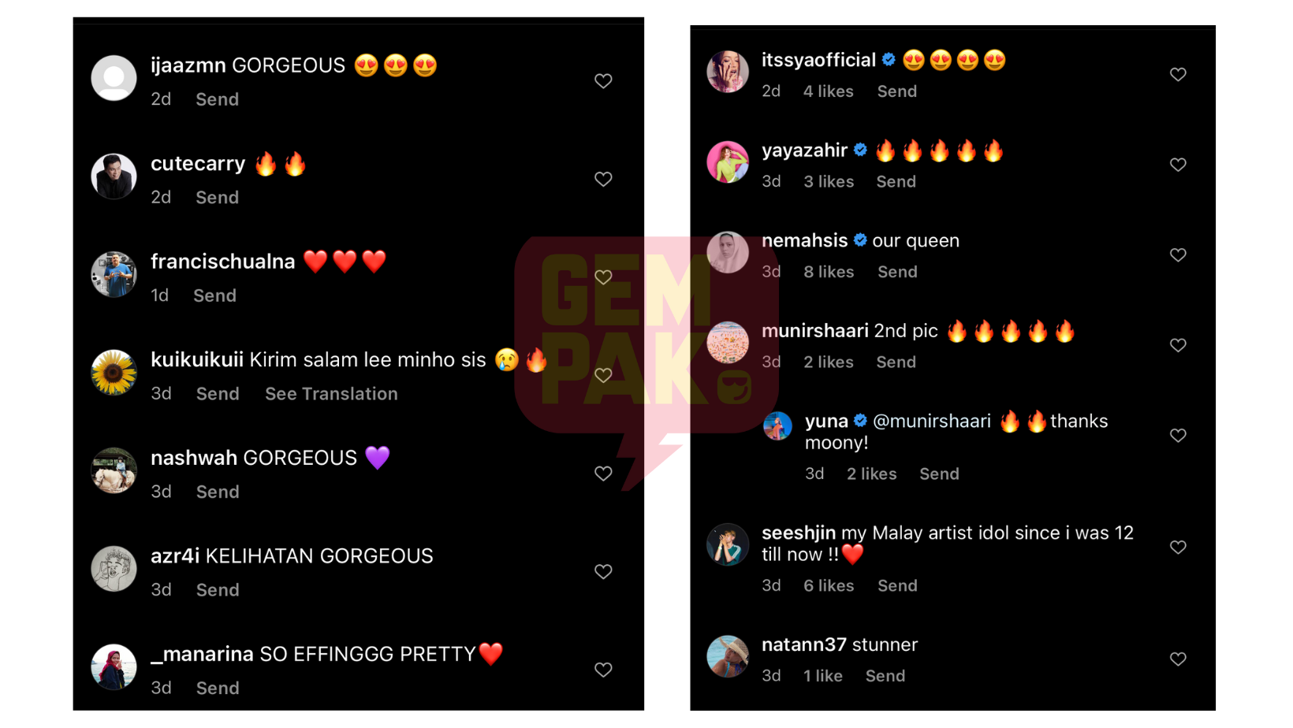The width and height of the screenshot is (1293, 728).
Task: Like nashwah's GORGEOUS comment
Action: (x=603, y=474)
